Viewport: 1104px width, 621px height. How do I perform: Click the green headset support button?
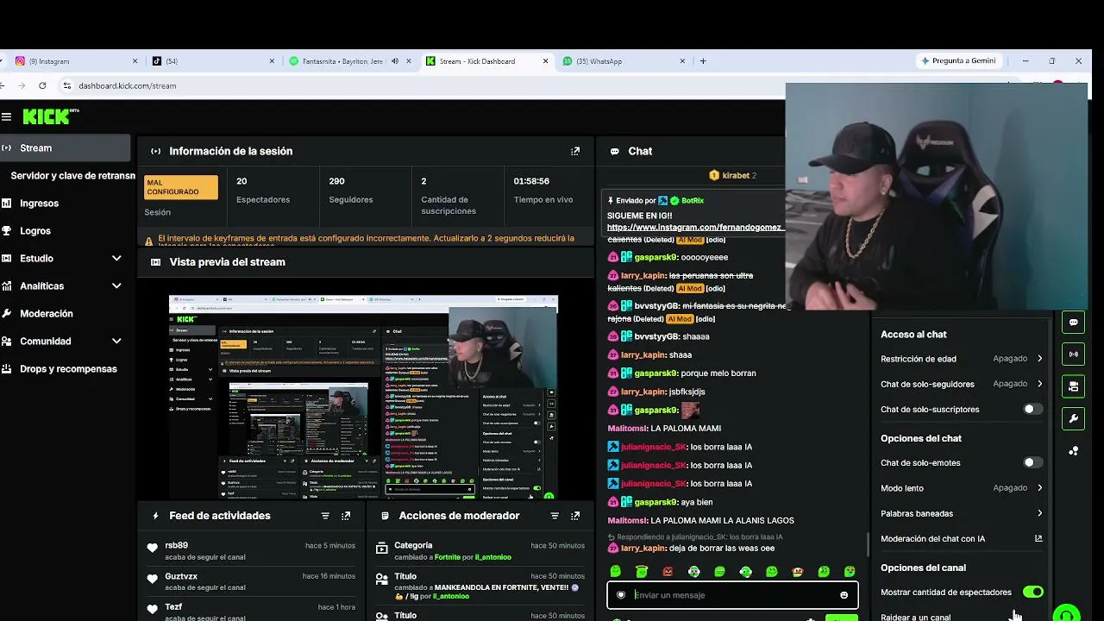click(1067, 614)
